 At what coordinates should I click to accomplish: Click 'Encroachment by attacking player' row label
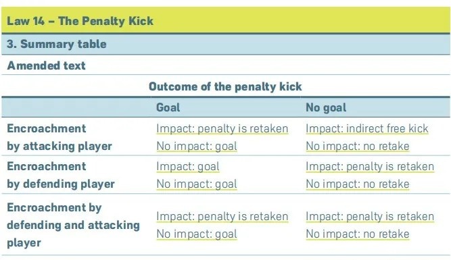60,137
